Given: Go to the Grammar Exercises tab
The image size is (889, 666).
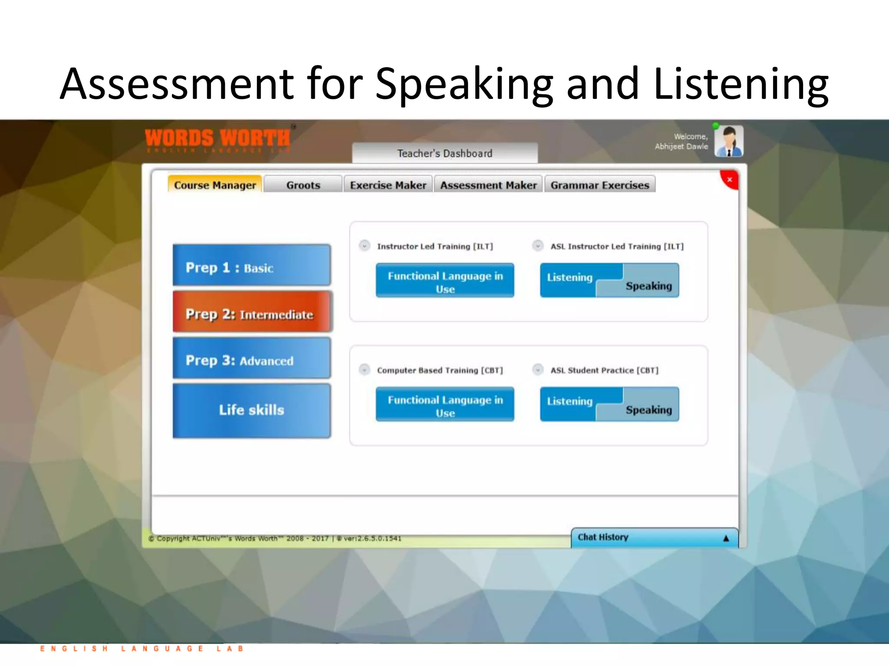Looking at the screenshot, I should click(599, 185).
